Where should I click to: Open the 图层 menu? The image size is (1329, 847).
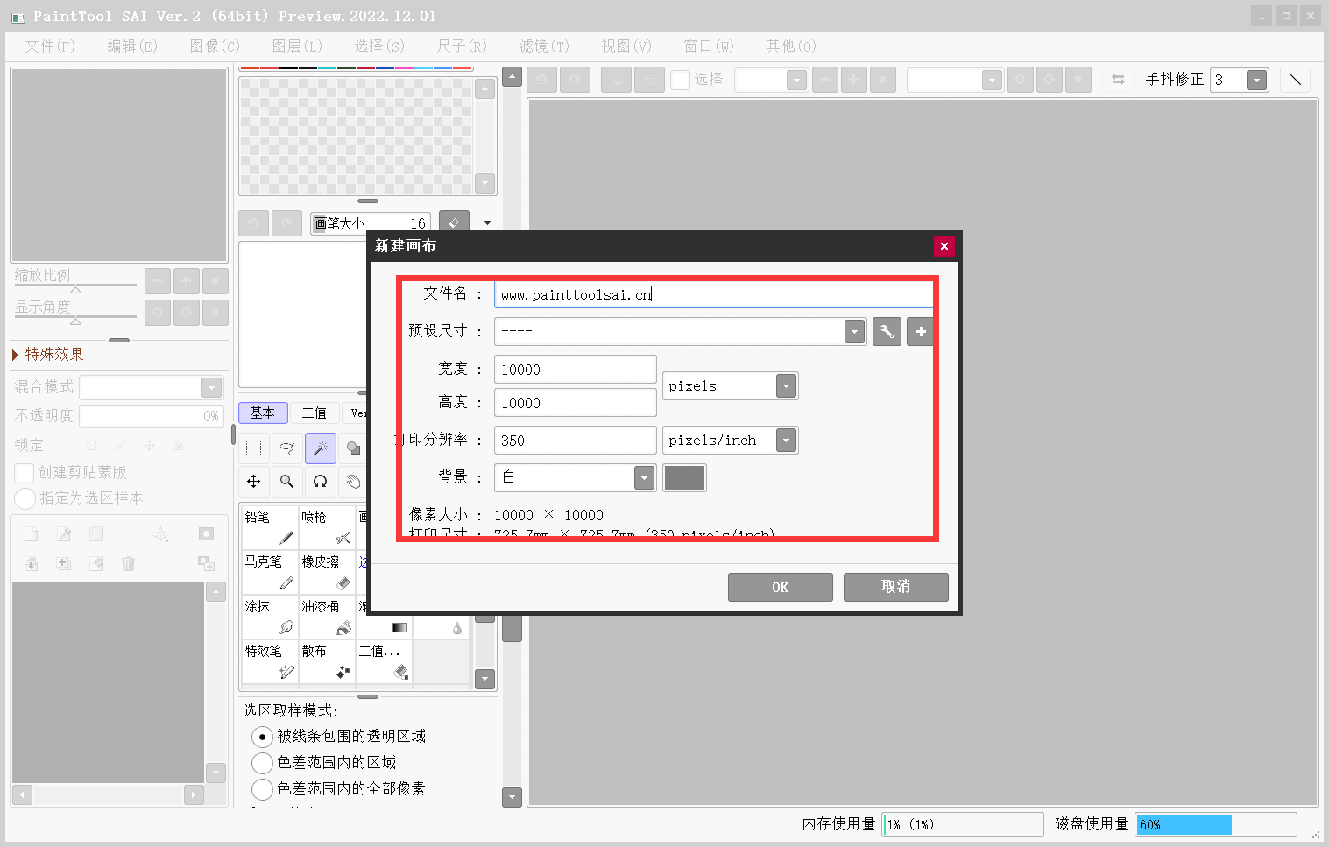click(297, 46)
